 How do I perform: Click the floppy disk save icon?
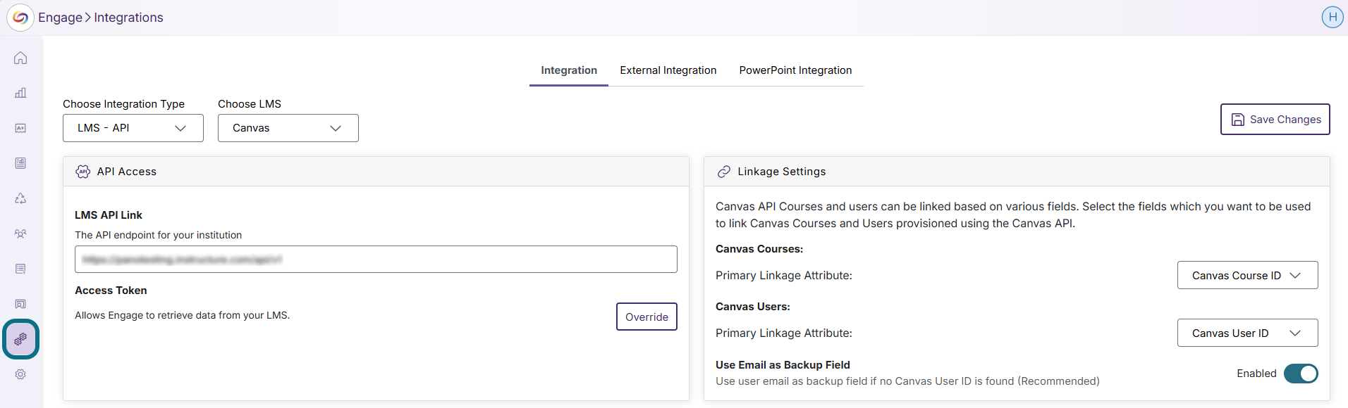click(1238, 120)
